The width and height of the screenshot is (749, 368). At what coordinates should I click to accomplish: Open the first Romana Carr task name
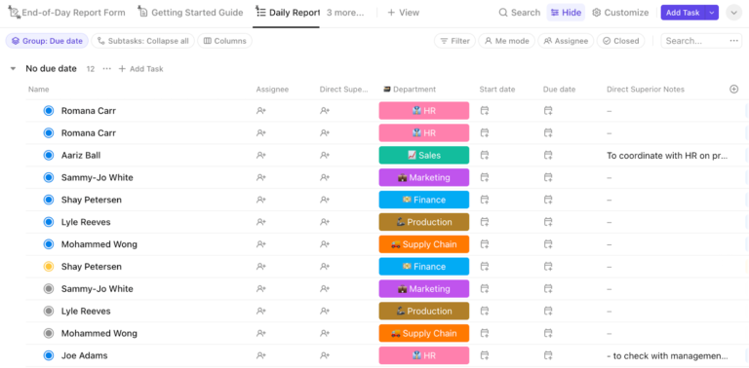click(89, 111)
